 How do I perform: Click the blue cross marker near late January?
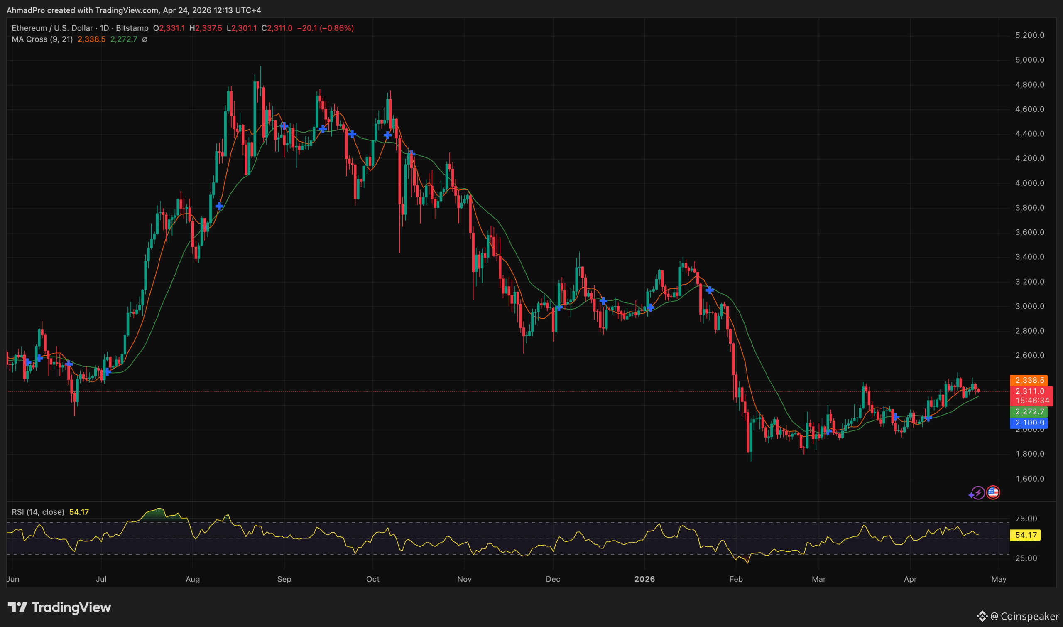point(709,290)
